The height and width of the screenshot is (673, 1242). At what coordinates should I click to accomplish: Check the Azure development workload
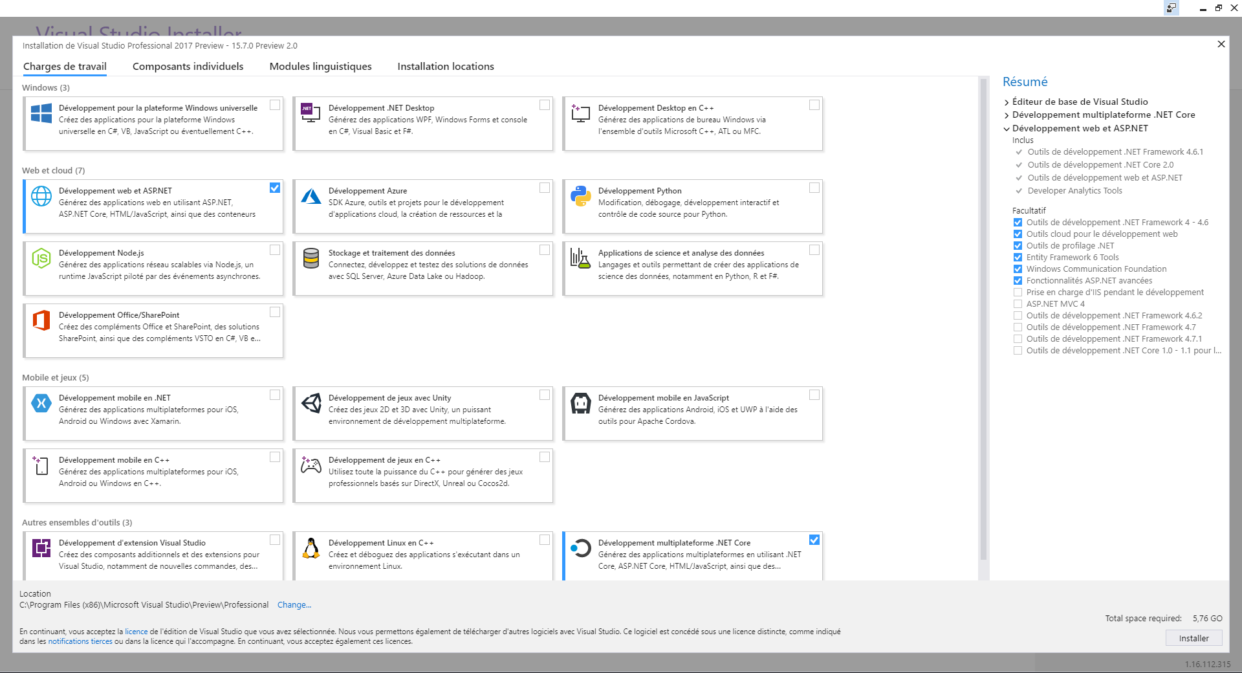pos(545,188)
